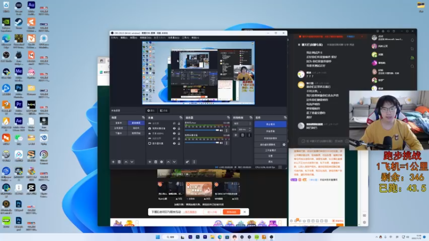Adjust the transition duration spinner arrows

pos(249,129)
